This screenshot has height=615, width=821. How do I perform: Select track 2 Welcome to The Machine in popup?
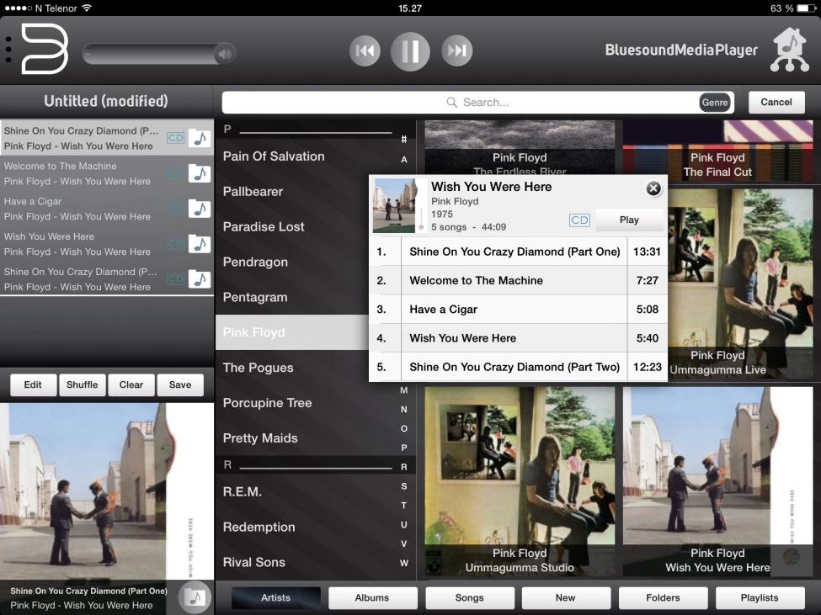point(519,280)
